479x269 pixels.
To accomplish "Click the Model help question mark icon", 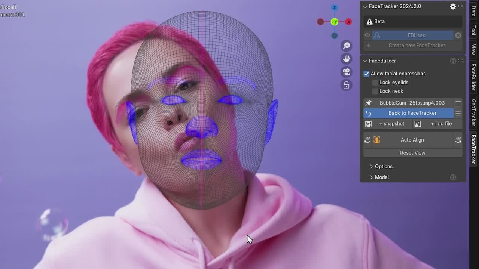I will coord(453,177).
